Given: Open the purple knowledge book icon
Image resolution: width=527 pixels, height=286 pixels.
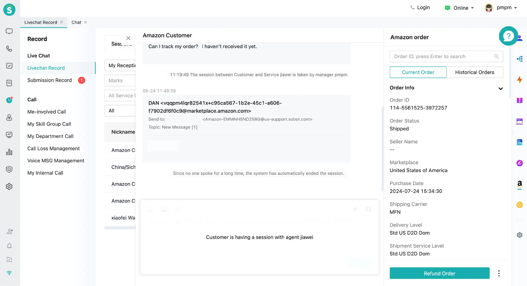Looking at the screenshot, I should pos(520,101).
